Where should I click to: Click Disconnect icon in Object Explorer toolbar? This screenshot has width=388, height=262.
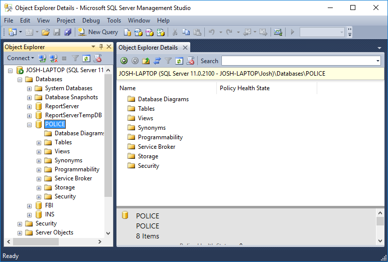(53, 58)
